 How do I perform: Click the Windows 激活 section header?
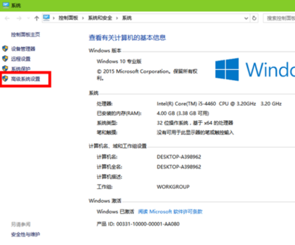click(105, 201)
